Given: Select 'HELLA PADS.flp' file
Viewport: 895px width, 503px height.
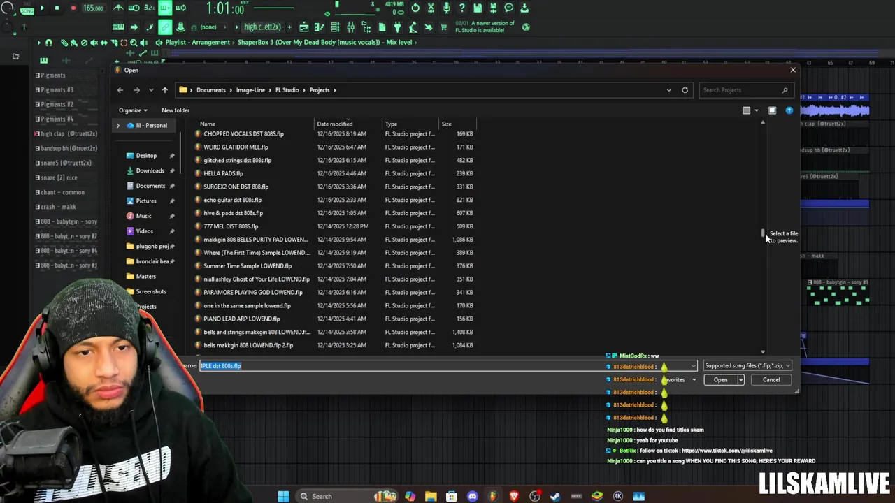Looking at the screenshot, I should click(223, 173).
